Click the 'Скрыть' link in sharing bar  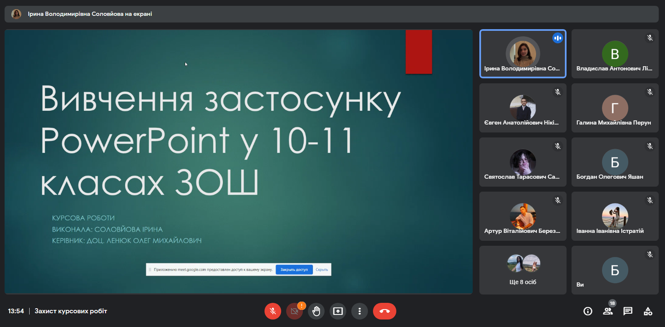(322, 270)
